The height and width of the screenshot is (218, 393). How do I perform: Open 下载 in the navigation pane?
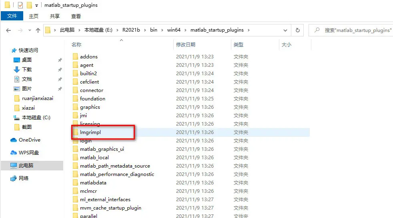27,70
